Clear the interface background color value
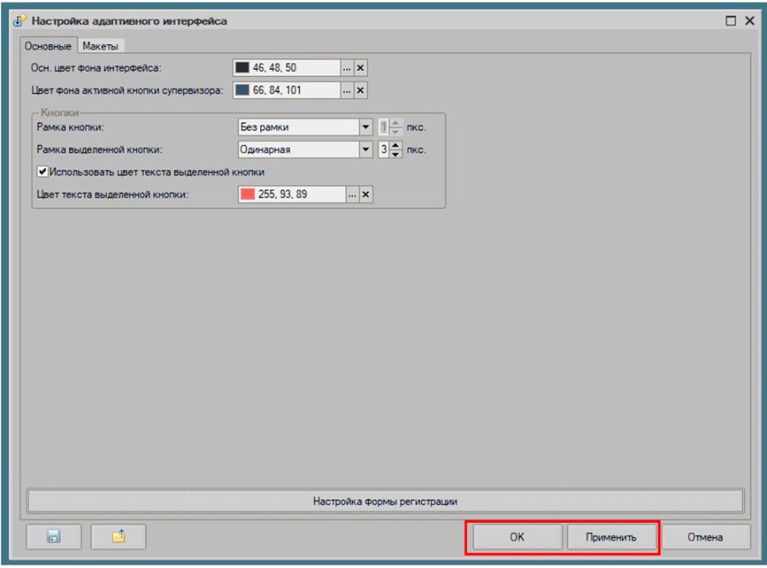Screen dimensions: 767x568 click(360, 67)
